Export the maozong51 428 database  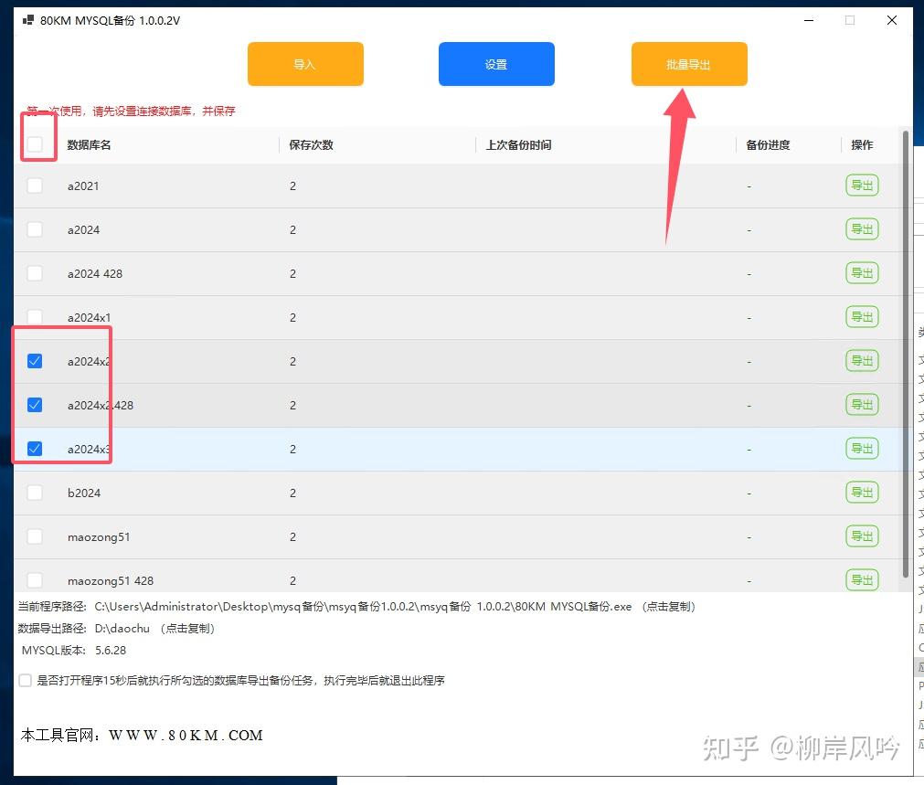[x=861, y=580]
